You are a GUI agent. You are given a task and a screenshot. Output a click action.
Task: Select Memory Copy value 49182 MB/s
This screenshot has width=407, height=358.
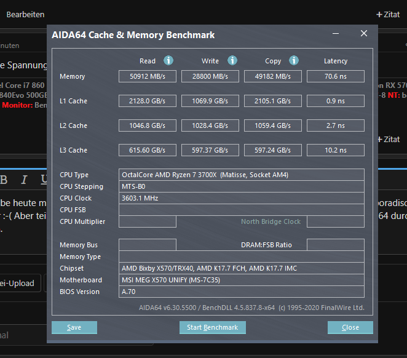click(x=273, y=76)
